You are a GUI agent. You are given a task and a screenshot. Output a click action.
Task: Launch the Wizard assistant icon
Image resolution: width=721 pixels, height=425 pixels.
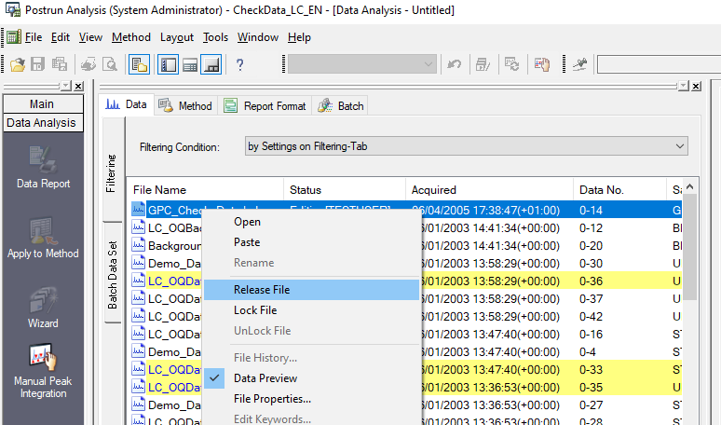43,308
